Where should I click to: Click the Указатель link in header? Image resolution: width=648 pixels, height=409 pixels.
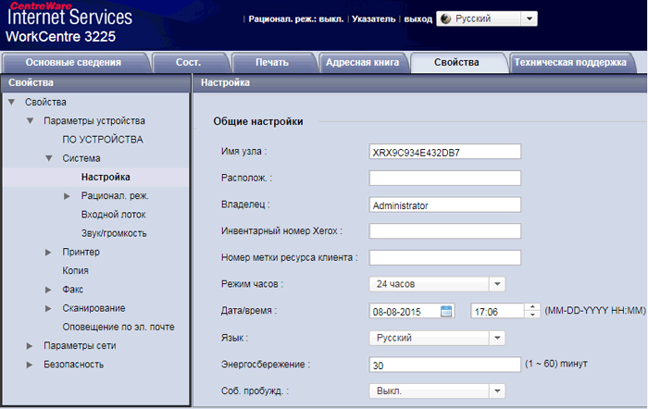(x=374, y=19)
